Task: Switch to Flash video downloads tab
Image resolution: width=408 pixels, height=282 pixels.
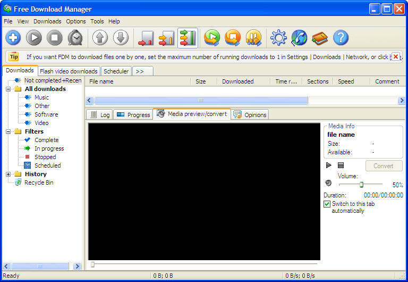Action: tap(69, 71)
